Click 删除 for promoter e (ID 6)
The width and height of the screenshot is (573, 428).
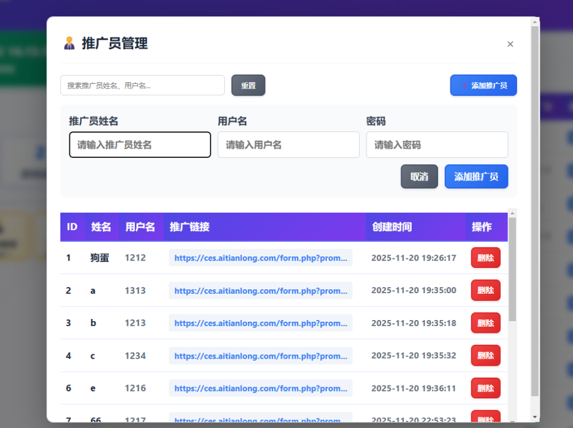(x=485, y=388)
